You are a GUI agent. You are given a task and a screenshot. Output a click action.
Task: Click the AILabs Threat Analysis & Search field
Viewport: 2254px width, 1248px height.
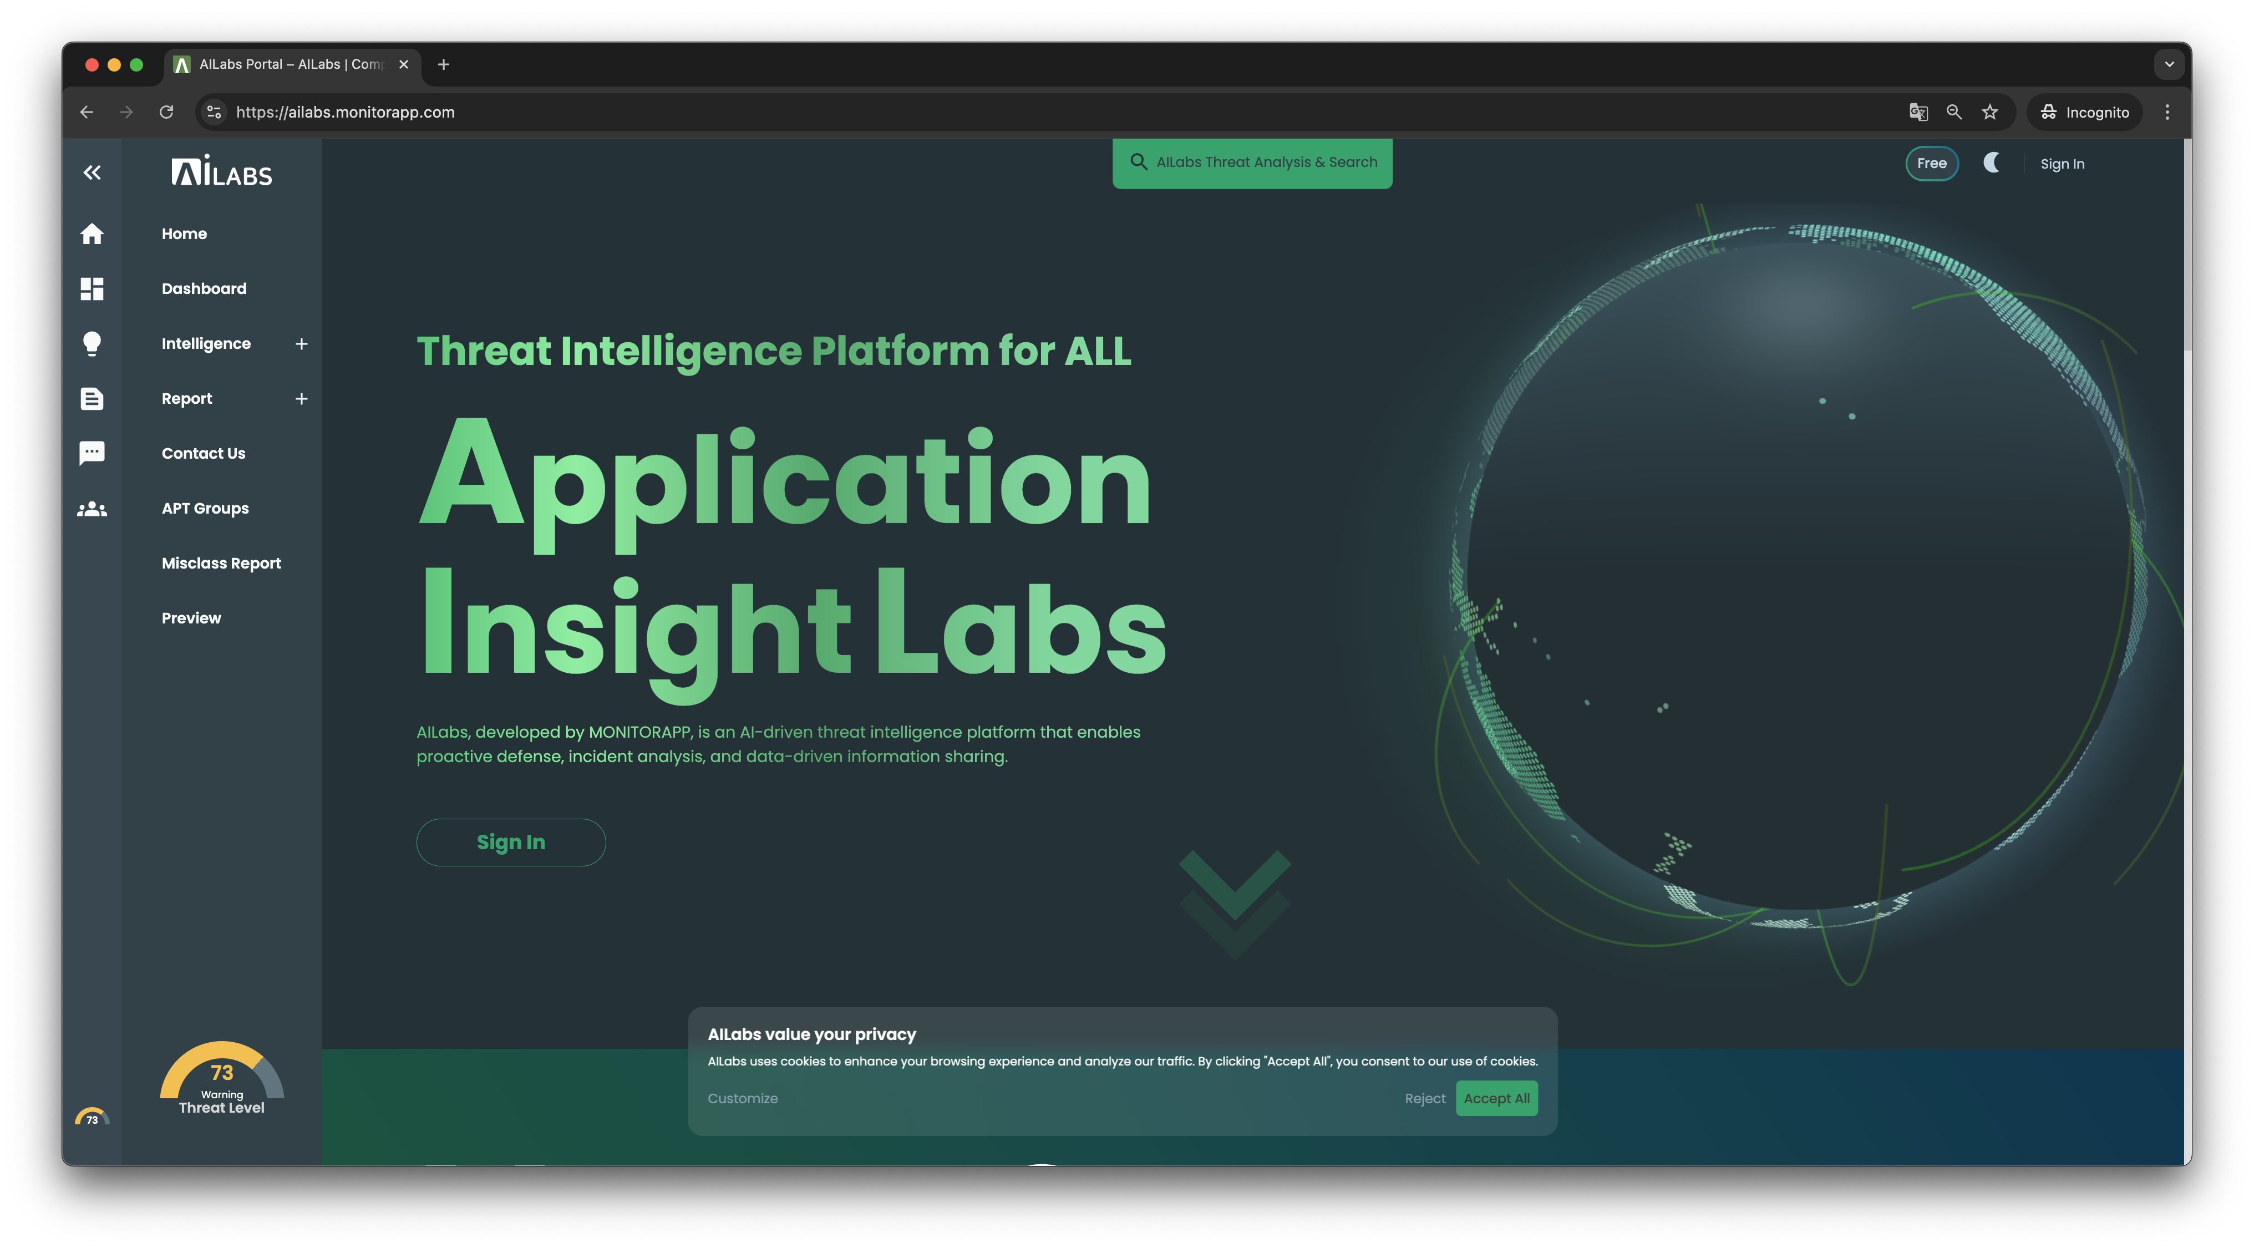click(x=1252, y=163)
